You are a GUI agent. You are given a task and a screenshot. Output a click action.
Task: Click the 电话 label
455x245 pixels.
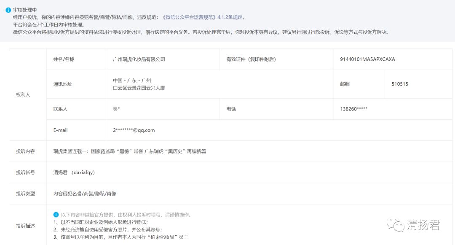coord(231,109)
